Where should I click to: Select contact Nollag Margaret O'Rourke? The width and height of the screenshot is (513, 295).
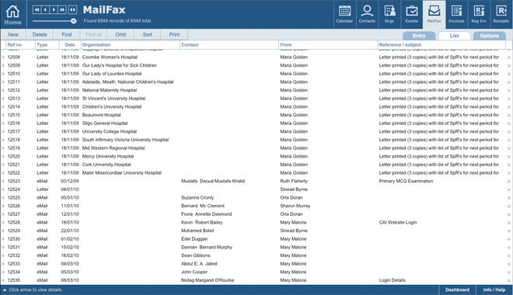point(208,280)
